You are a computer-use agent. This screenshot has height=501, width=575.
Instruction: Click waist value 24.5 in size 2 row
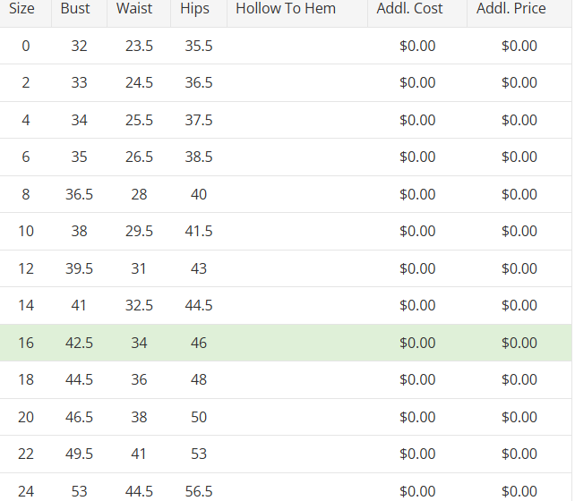(139, 82)
